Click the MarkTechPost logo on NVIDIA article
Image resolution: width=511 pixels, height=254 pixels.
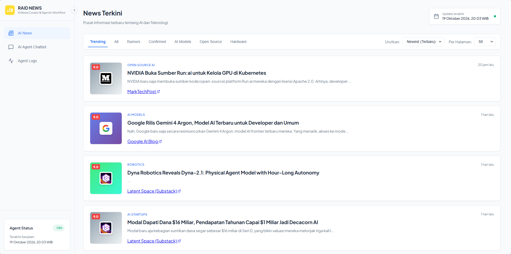106,78
